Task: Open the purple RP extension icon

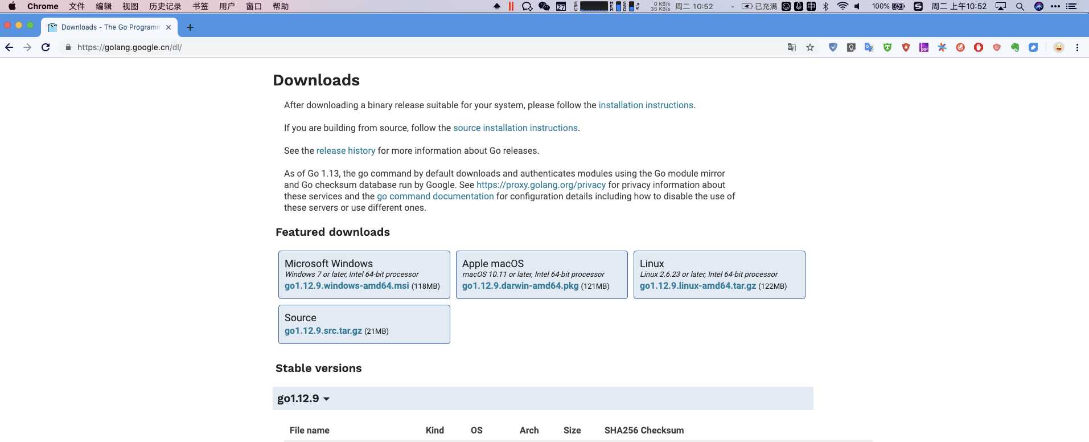Action: pyautogui.click(x=924, y=47)
